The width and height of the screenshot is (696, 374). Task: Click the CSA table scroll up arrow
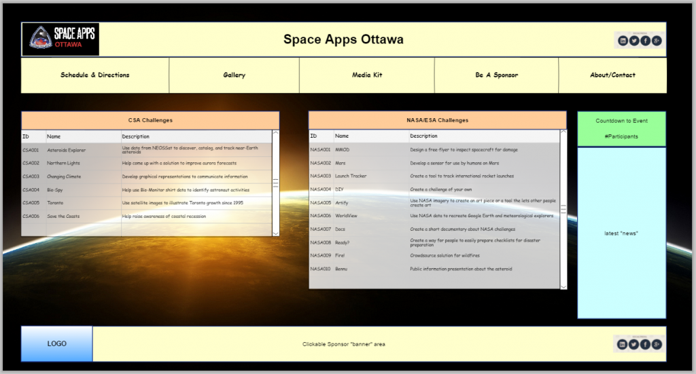[276, 132]
